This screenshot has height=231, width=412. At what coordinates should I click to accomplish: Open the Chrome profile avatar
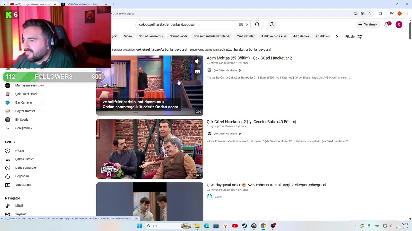[x=399, y=13]
